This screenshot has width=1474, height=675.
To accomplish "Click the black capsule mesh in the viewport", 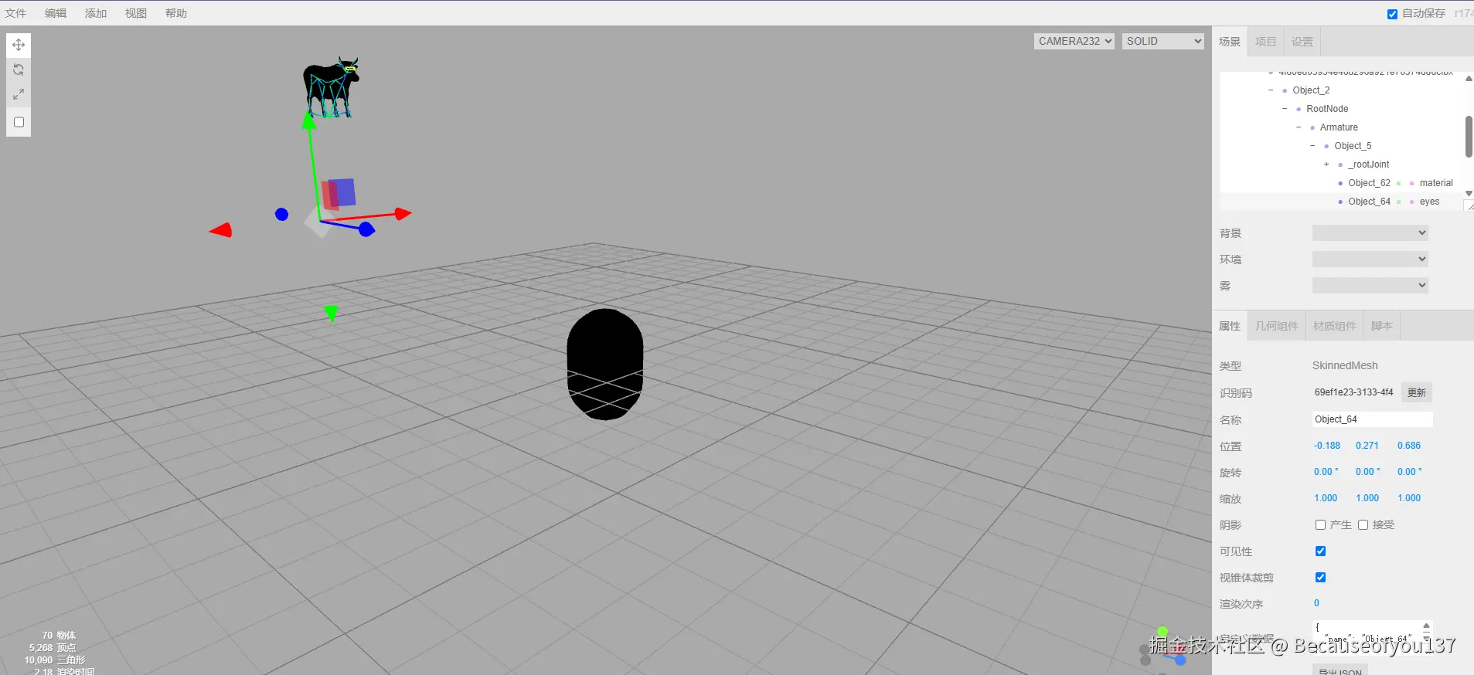I will pyautogui.click(x=605, y=365).
